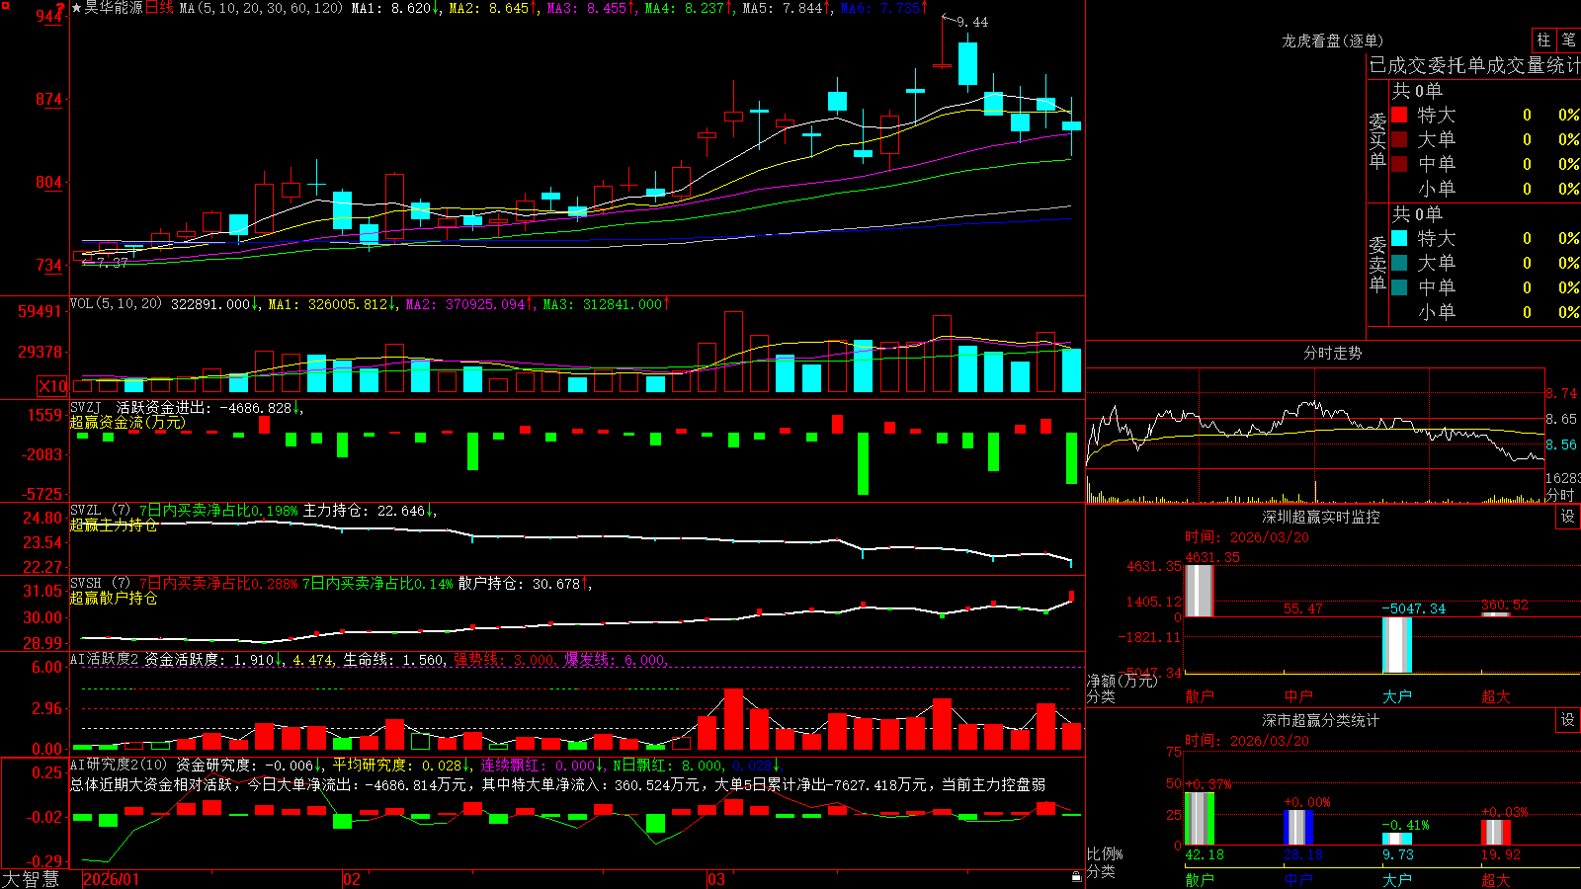The image size is (1581, 889).
Task: Click the teal 中单 sell-order swatch
Action: pos(1399,287)
